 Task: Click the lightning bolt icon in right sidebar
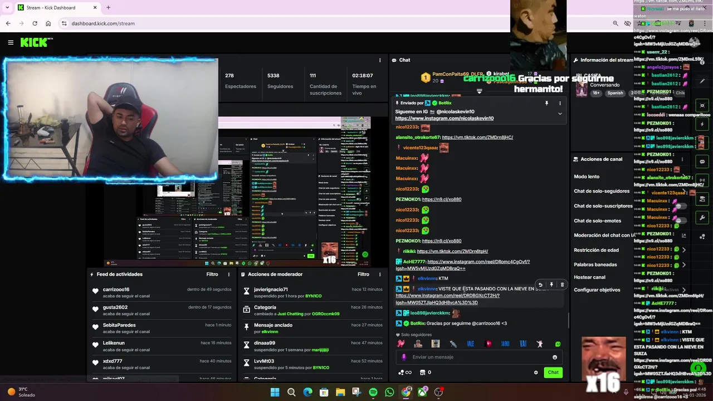702,124
